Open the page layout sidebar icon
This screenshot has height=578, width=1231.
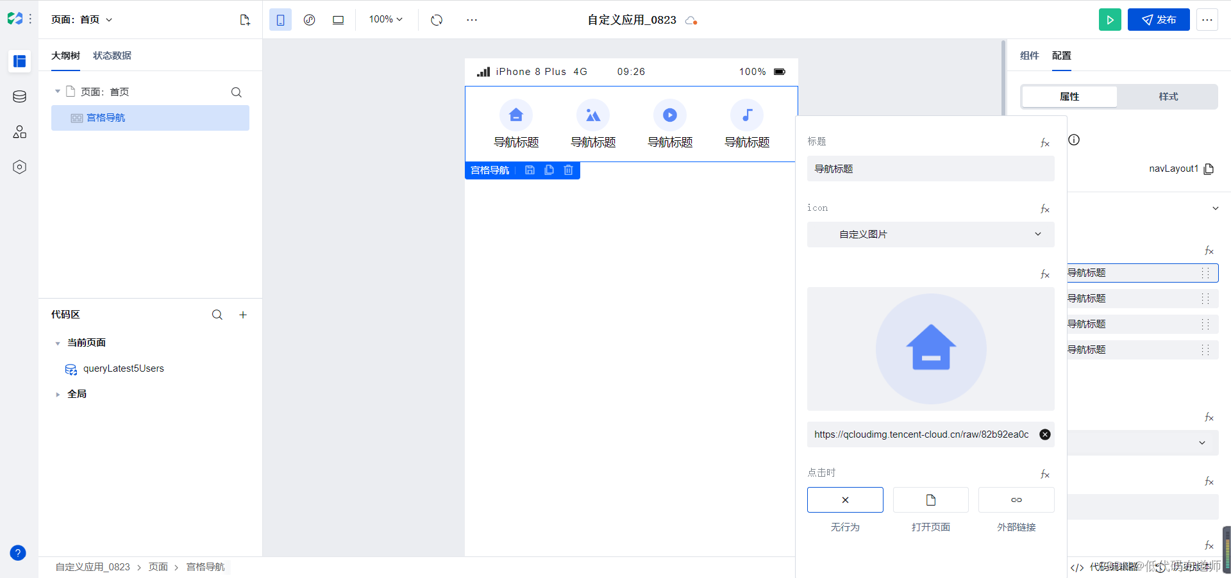point(20,61)
